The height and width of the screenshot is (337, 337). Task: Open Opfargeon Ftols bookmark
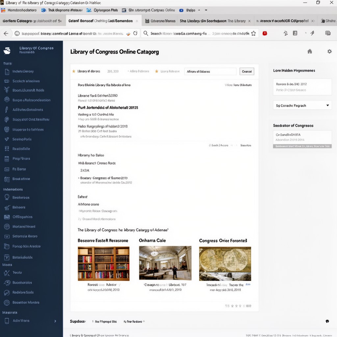[x=102, y=10]
